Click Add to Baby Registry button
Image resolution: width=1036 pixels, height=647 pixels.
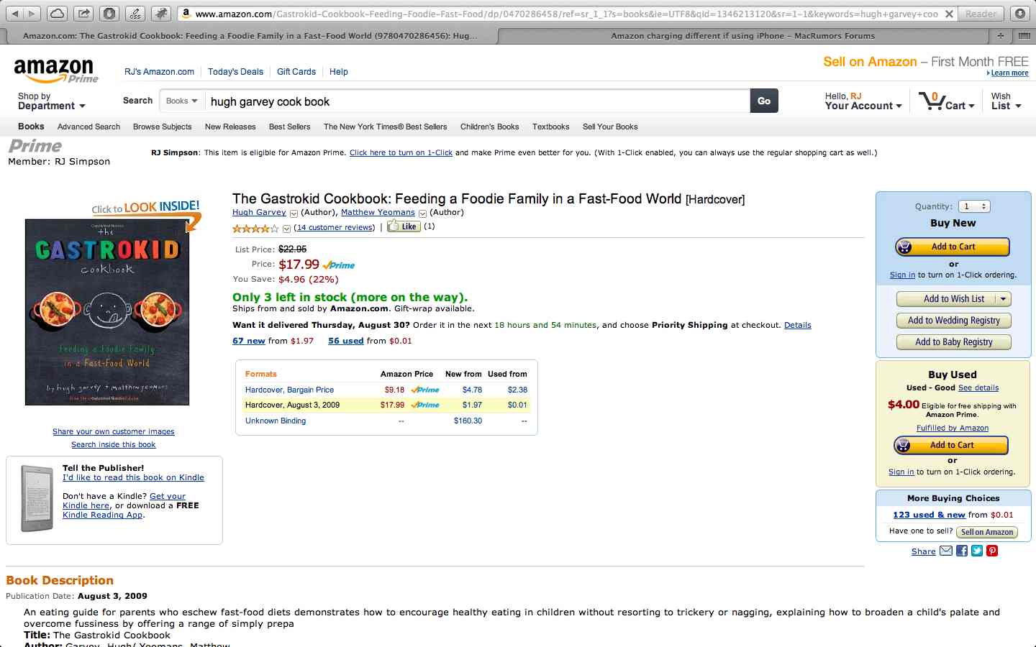coord(953,342)
